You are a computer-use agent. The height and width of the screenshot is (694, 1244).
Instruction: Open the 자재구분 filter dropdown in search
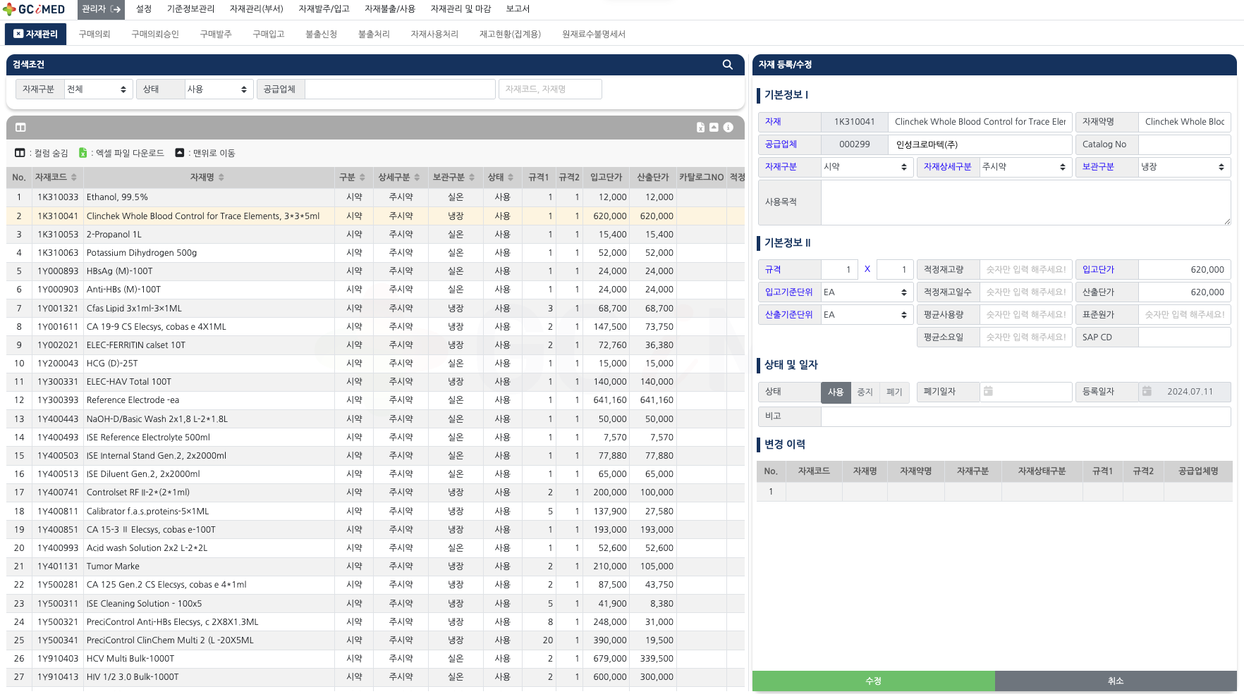97,89
